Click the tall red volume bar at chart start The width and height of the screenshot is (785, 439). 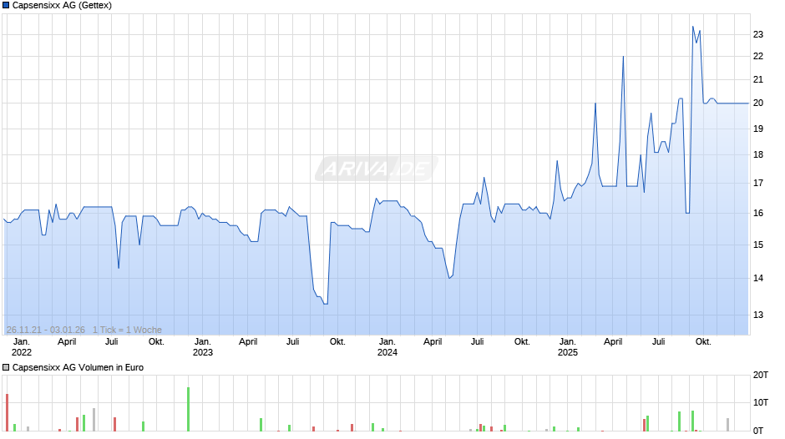[7, 412]
